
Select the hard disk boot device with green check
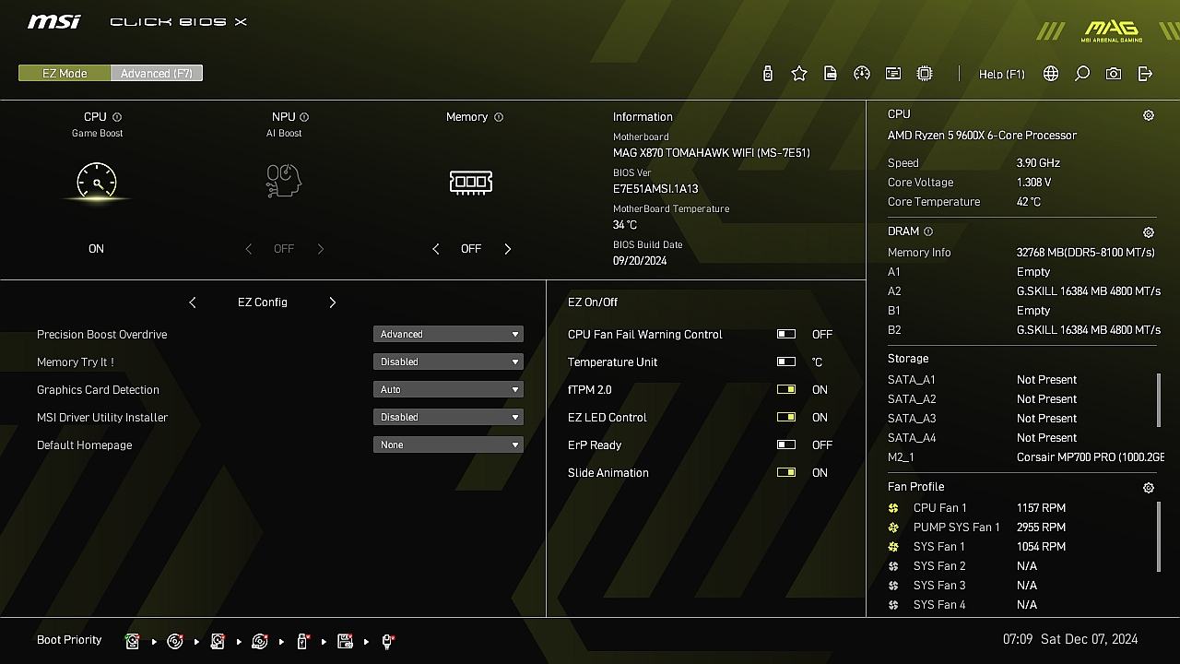(x=133, y=641)
